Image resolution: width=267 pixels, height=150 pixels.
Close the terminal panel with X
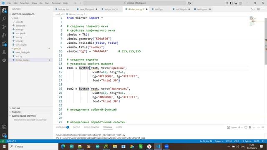pos(263,127)
